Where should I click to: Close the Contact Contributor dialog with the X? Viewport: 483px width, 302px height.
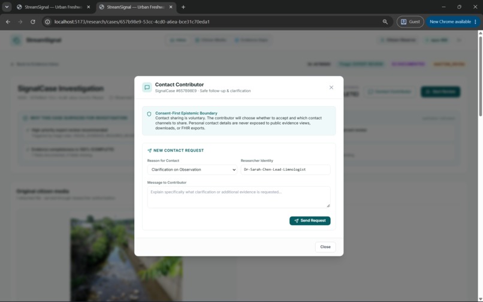[331, 87]
